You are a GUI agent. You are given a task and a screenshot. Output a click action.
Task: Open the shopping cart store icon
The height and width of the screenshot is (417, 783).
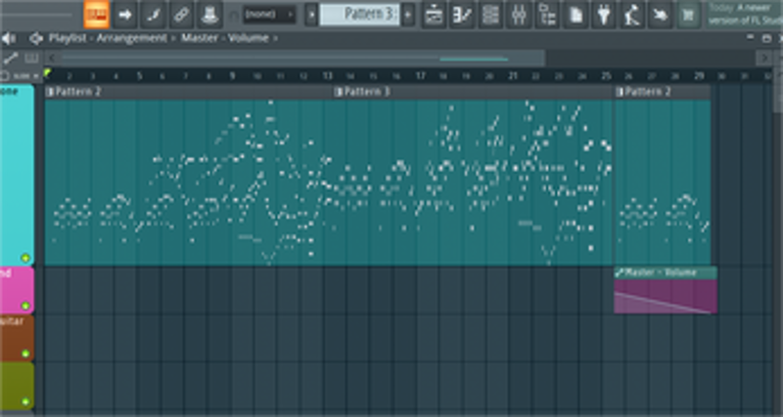point(688,15)
